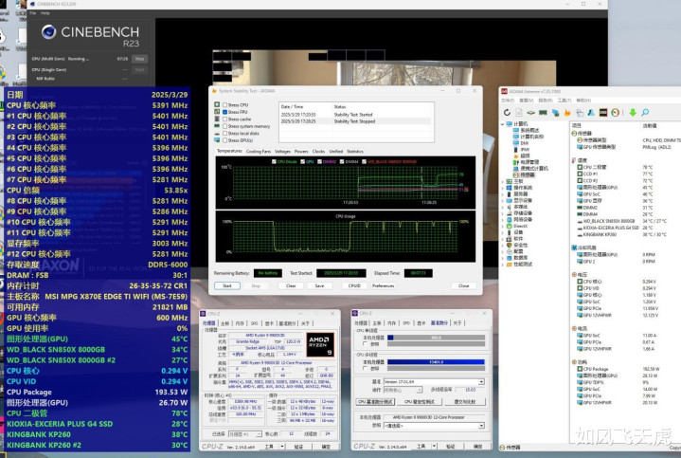Click the sensor gauge icon in AIDA64 toolbar
This screenshot has height=458, width=681.
pyautogui.click(x=615, y=112)
